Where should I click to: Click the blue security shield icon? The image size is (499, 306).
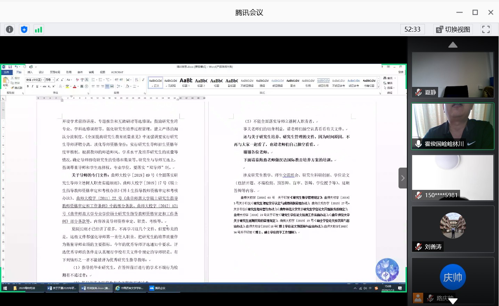click(x=24, y=30)
